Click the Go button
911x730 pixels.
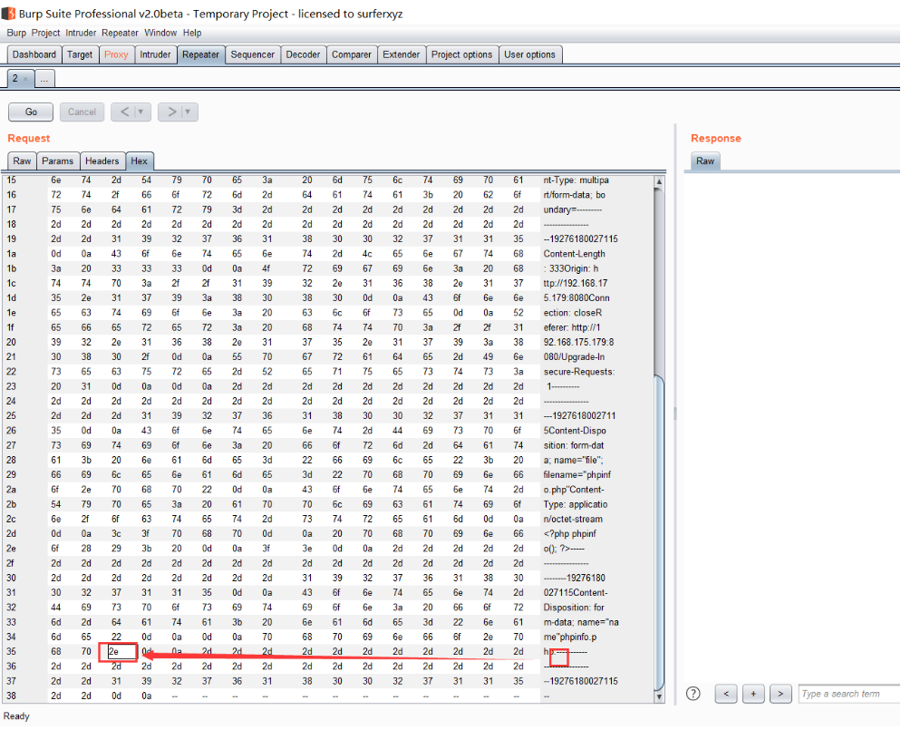pyautogui.click(x=31, y=112)
